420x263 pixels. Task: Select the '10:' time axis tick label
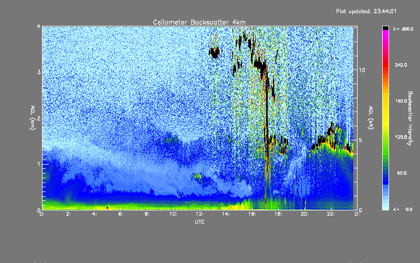[x=173, y=214]
